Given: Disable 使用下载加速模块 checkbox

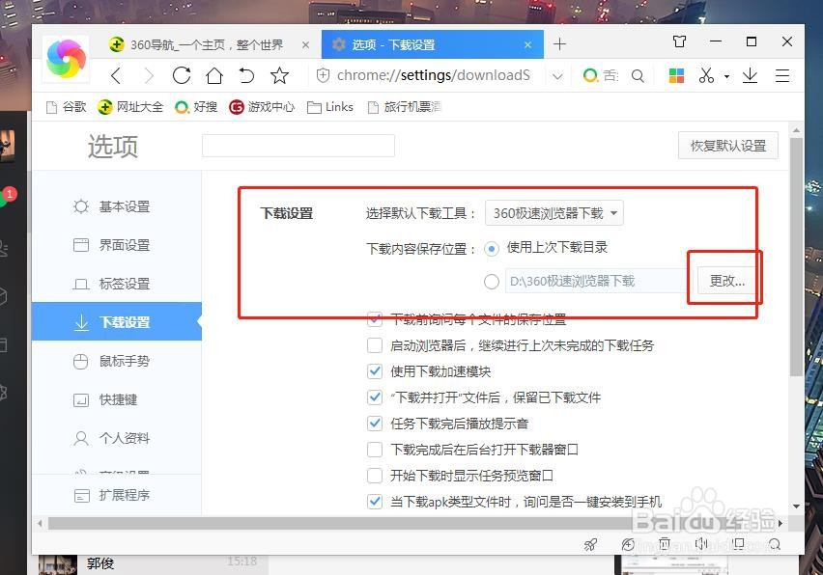Looking at the screenshot, I should (x=375, y=370).
